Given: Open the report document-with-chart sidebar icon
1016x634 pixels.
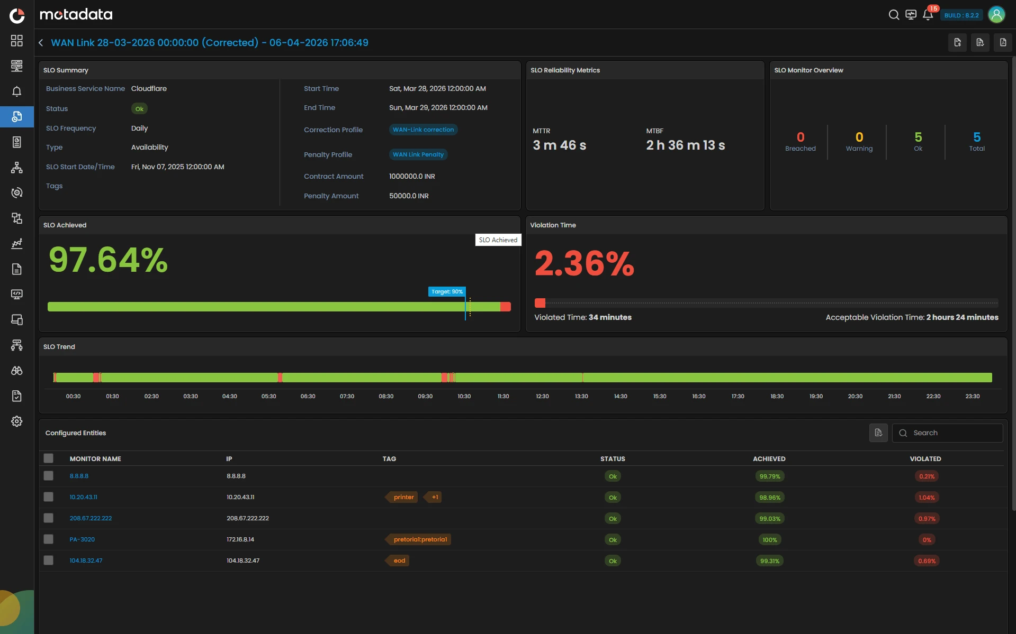Looking at the screenshot, I should 17,142.
